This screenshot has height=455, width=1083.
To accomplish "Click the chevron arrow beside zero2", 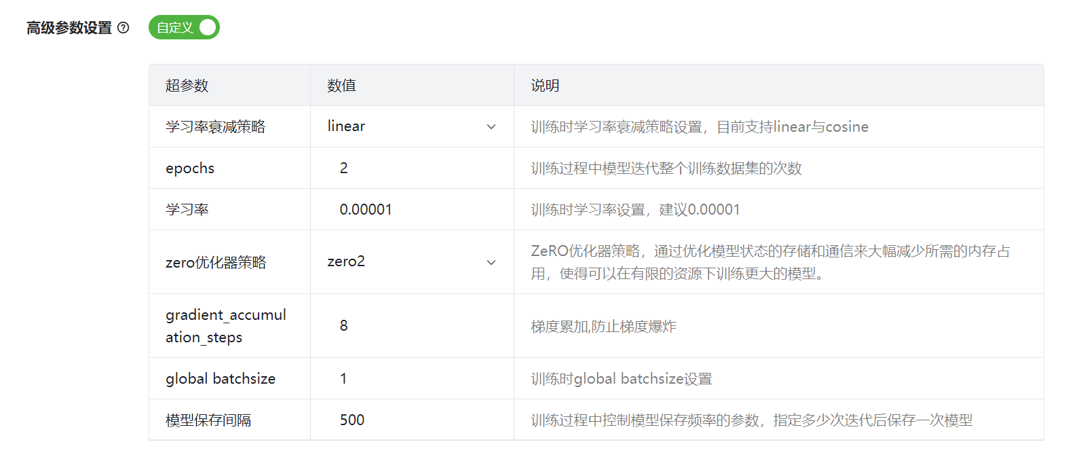I will click(491, 262).
